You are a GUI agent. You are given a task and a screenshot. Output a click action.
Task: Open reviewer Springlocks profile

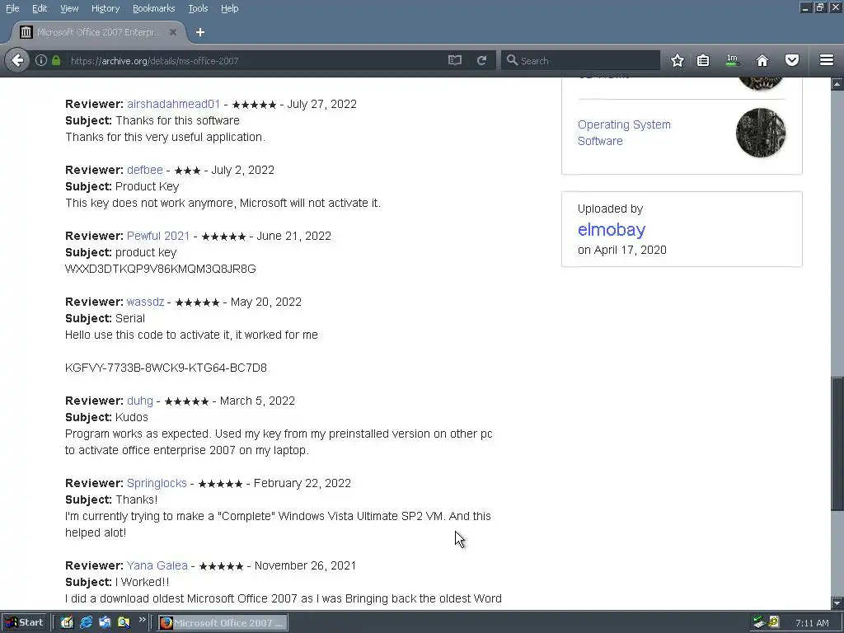click(157, 483)
